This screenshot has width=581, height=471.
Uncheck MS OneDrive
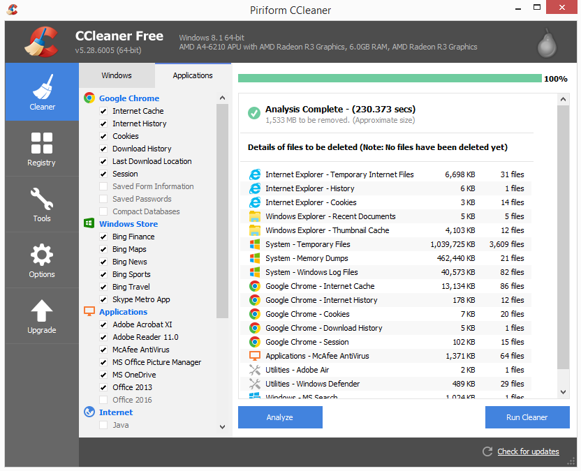coord(103,375)
